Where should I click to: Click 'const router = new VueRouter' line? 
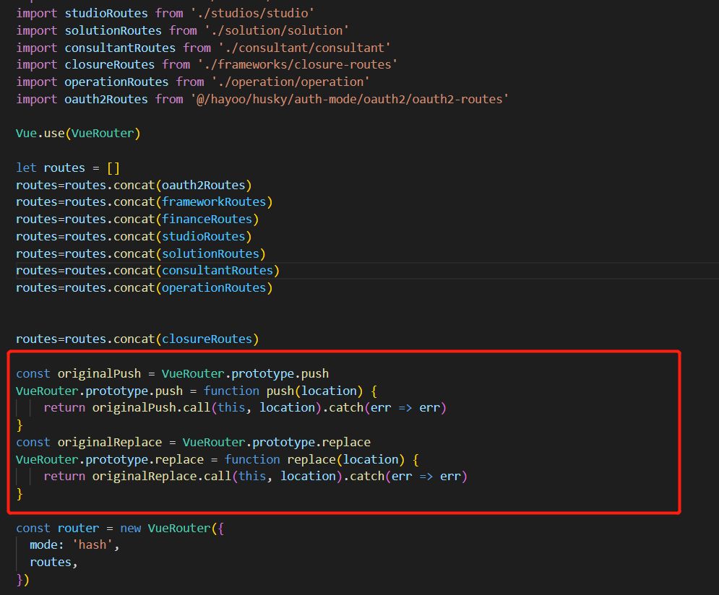tap(120, 528)
